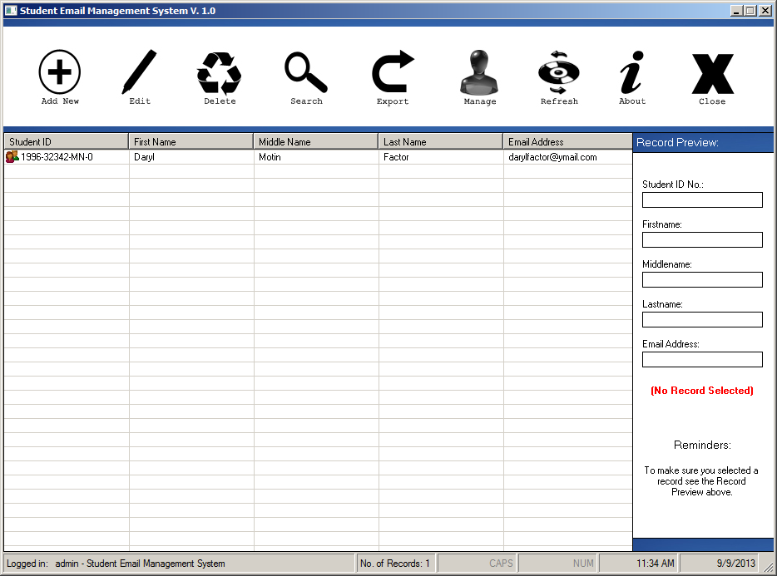Click the email darylfactor@ymail.com
The width and height of the screenshot is (777, 576).
coord(552,157)
